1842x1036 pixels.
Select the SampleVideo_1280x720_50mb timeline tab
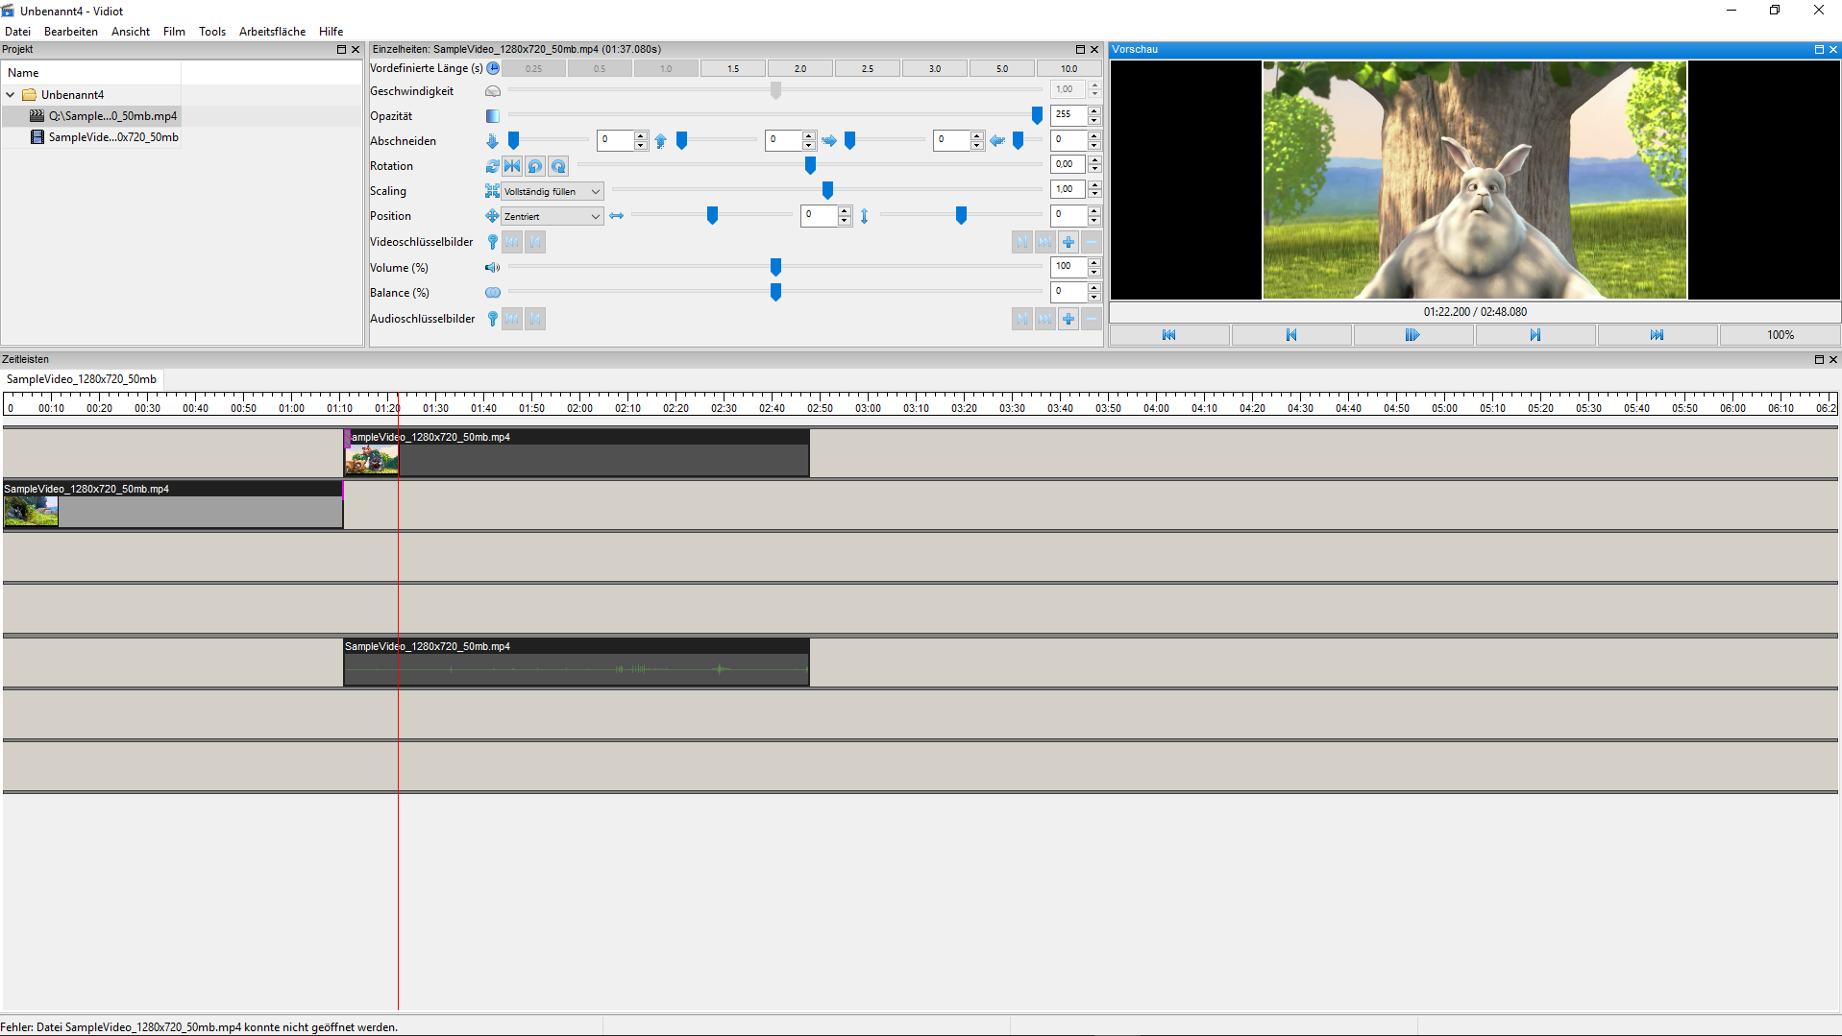[x=82, y=379]
